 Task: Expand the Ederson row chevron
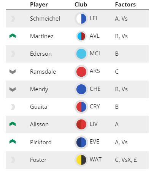pyautogui.click(x=13, y=54)
